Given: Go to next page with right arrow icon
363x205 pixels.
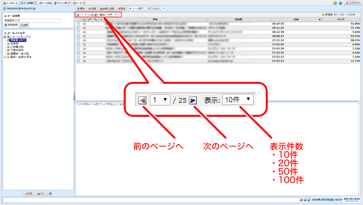Looking at the screenshot, I should 95,15.
